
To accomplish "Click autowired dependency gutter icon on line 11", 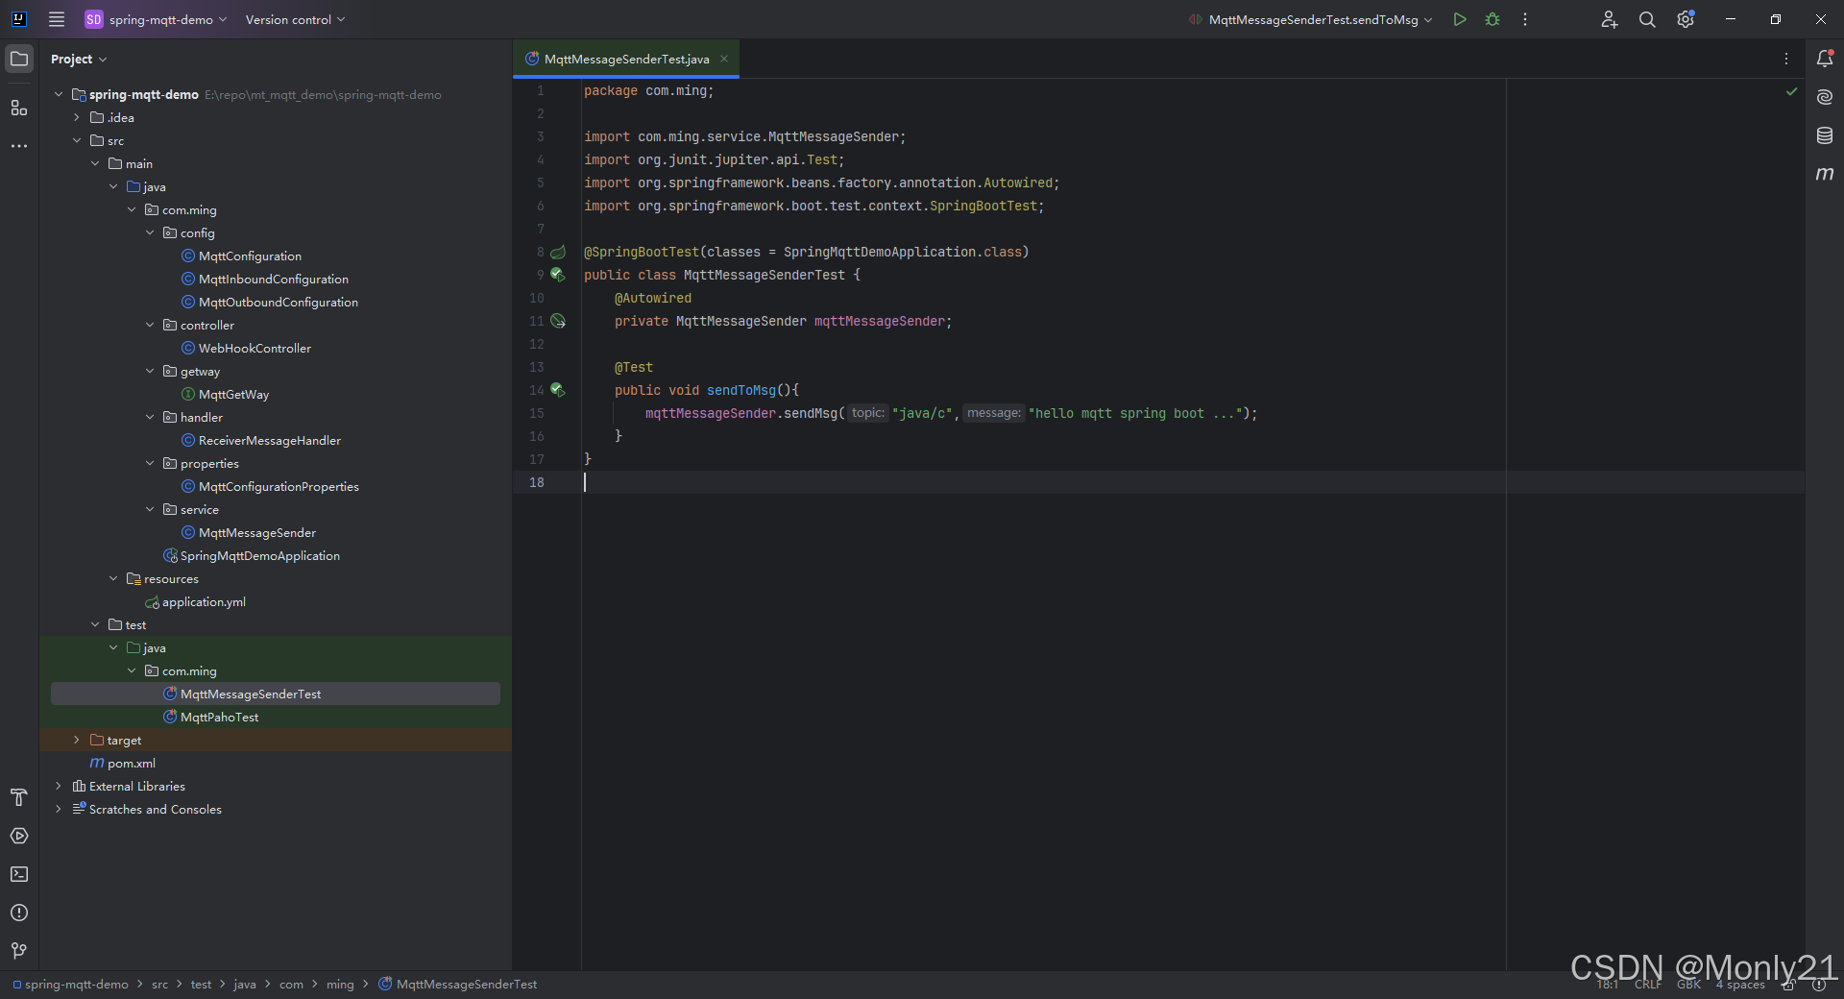I will tap(557, 321).
